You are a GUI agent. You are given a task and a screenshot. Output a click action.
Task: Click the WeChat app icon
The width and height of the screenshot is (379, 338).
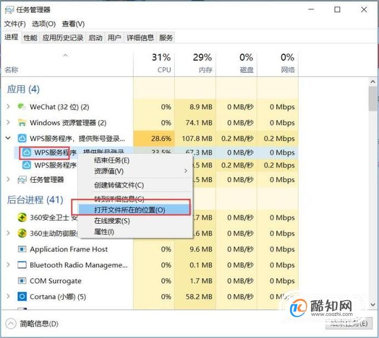22,107
